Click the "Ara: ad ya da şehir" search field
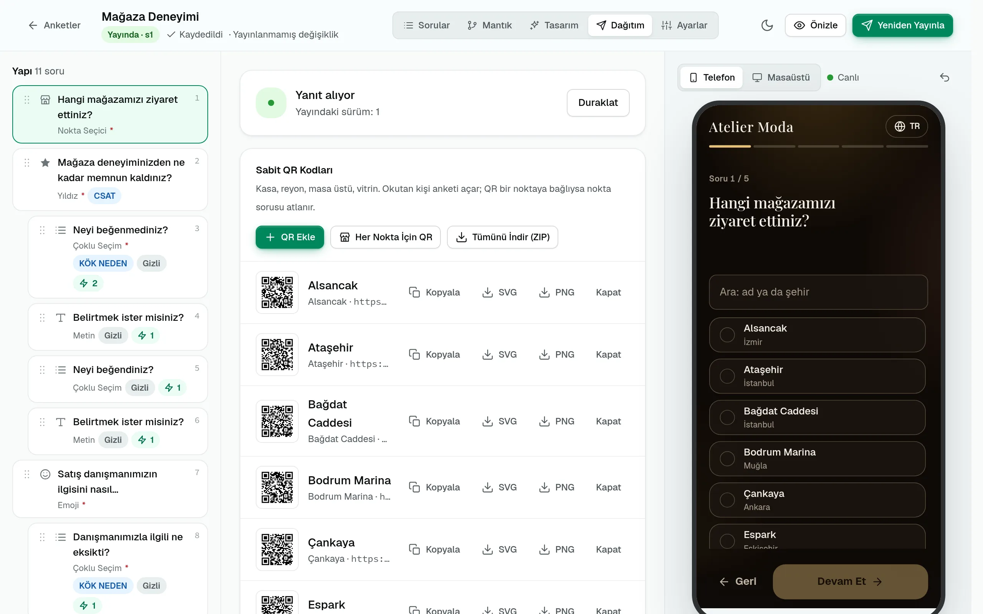Image resolution: width=983 pixels, height=614 pixels. (818, 292)
